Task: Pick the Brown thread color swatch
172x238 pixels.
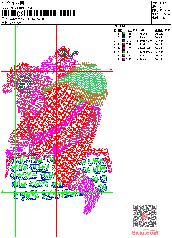Action: (124, 55)
